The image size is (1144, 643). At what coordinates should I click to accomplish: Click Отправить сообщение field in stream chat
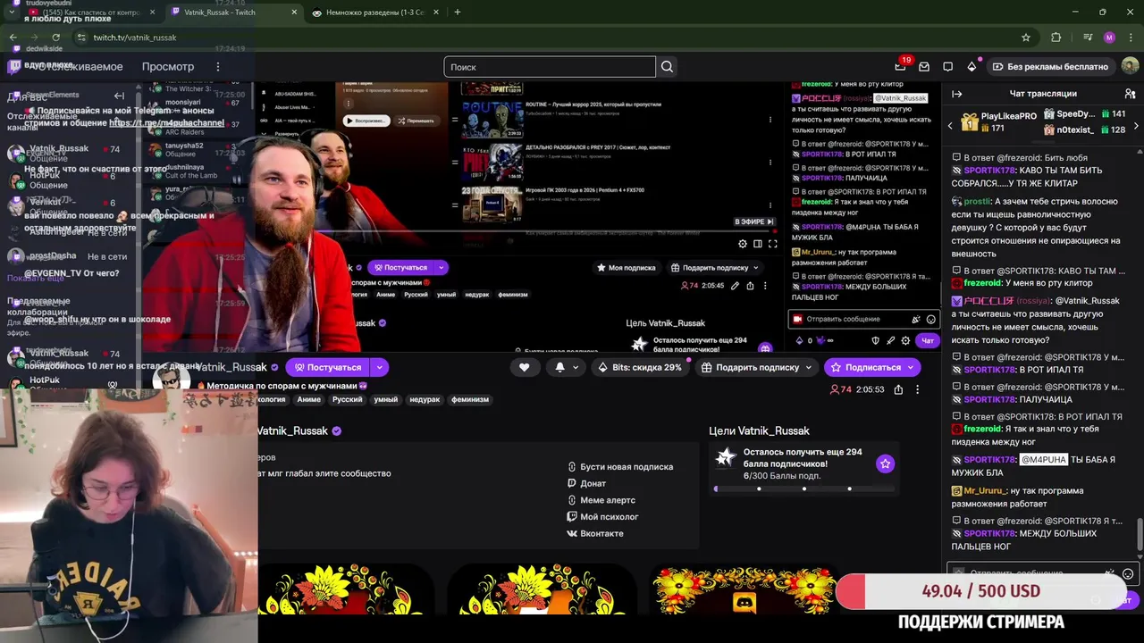point(863,319)
